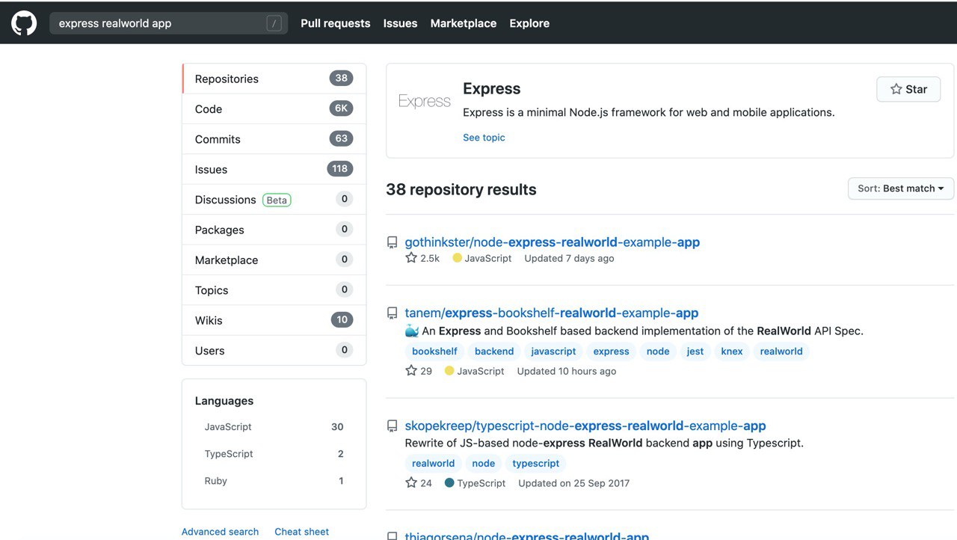Filter results by JavaScript language

274,427
